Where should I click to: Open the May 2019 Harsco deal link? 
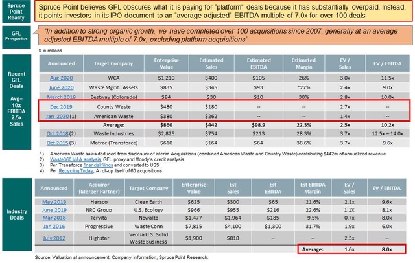pos(54,202)
